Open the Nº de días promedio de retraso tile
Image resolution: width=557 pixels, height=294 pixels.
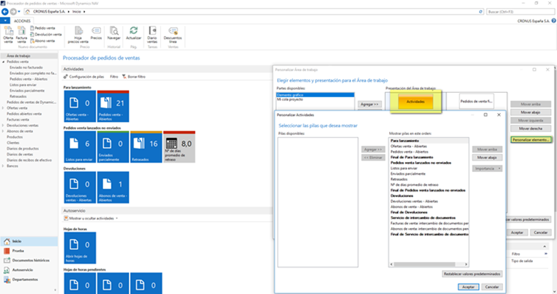point(179,147)
